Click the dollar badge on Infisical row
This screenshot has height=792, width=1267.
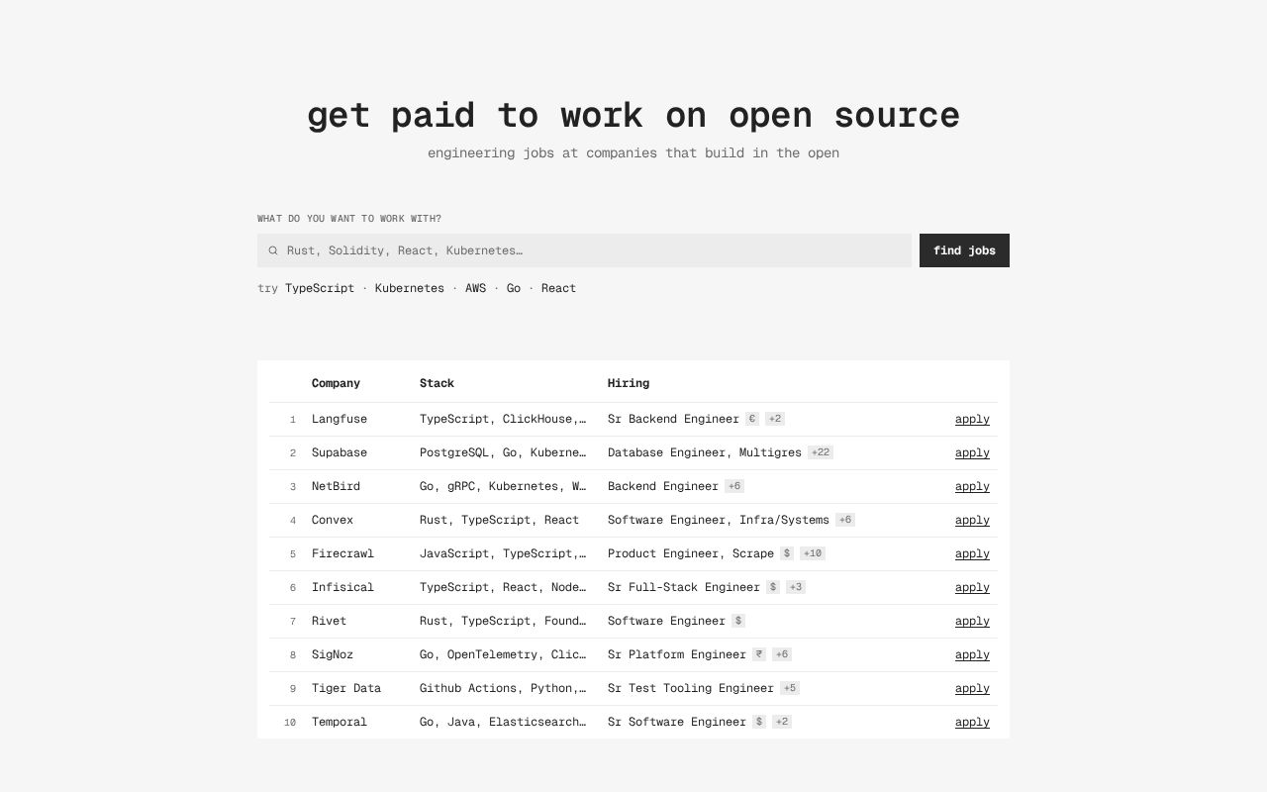[773, 587]
